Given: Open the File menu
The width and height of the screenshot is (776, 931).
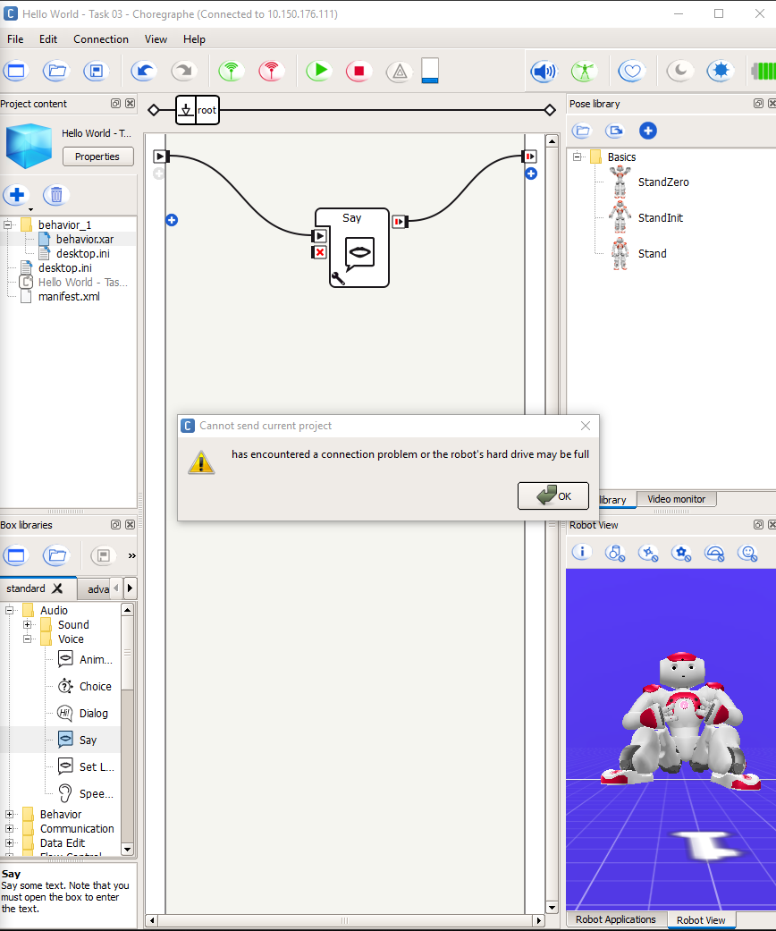Looking at the screenshot, I should click(15, 39).
